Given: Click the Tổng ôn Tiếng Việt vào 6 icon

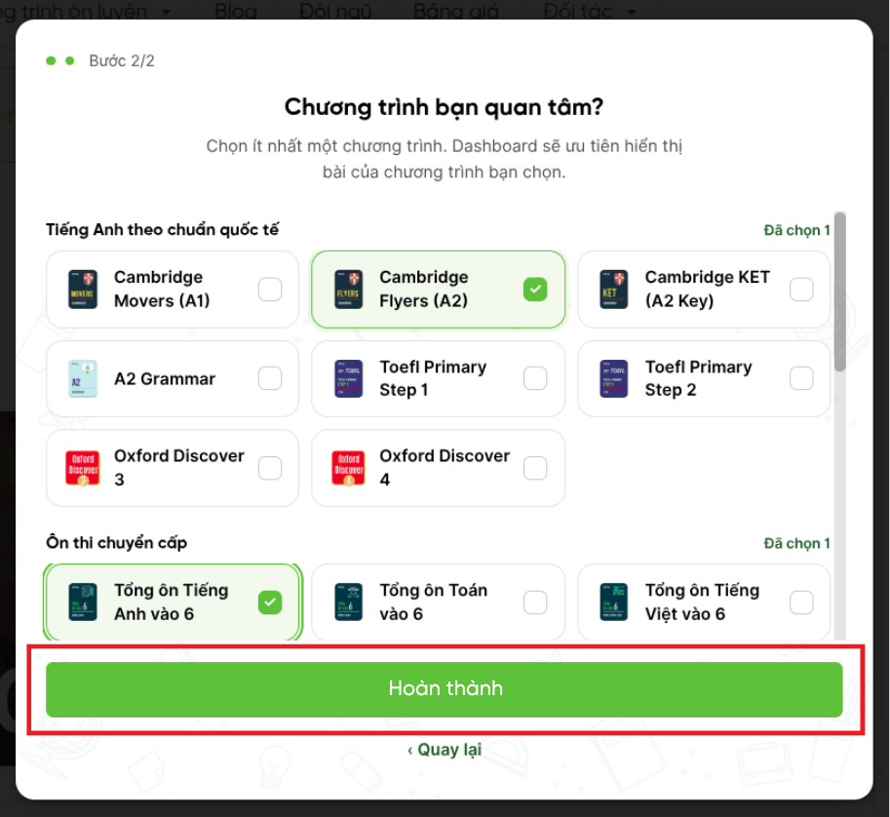Looking at the screenshot, I should [x=613, y=602].
